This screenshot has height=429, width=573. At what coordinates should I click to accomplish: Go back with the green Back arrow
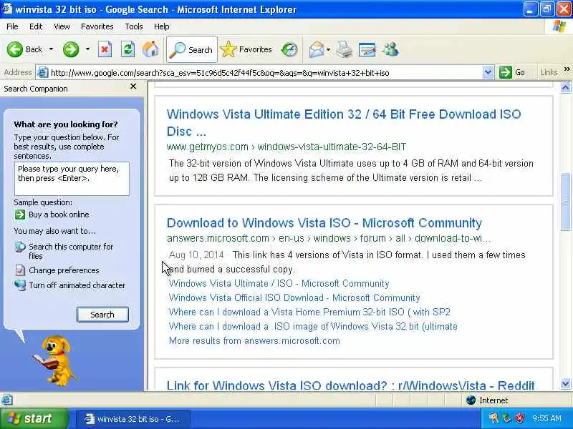[24, 49]
